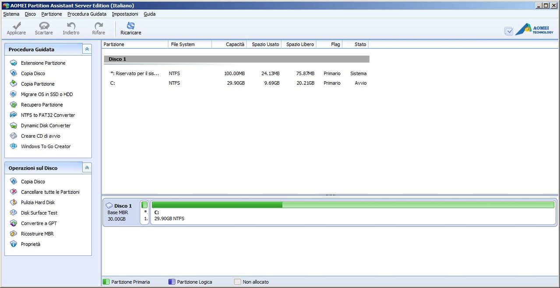The image size is (560, 288).
Task: Click the Partizione Primaria green legend swatch
Action: [x=106, y=282]
